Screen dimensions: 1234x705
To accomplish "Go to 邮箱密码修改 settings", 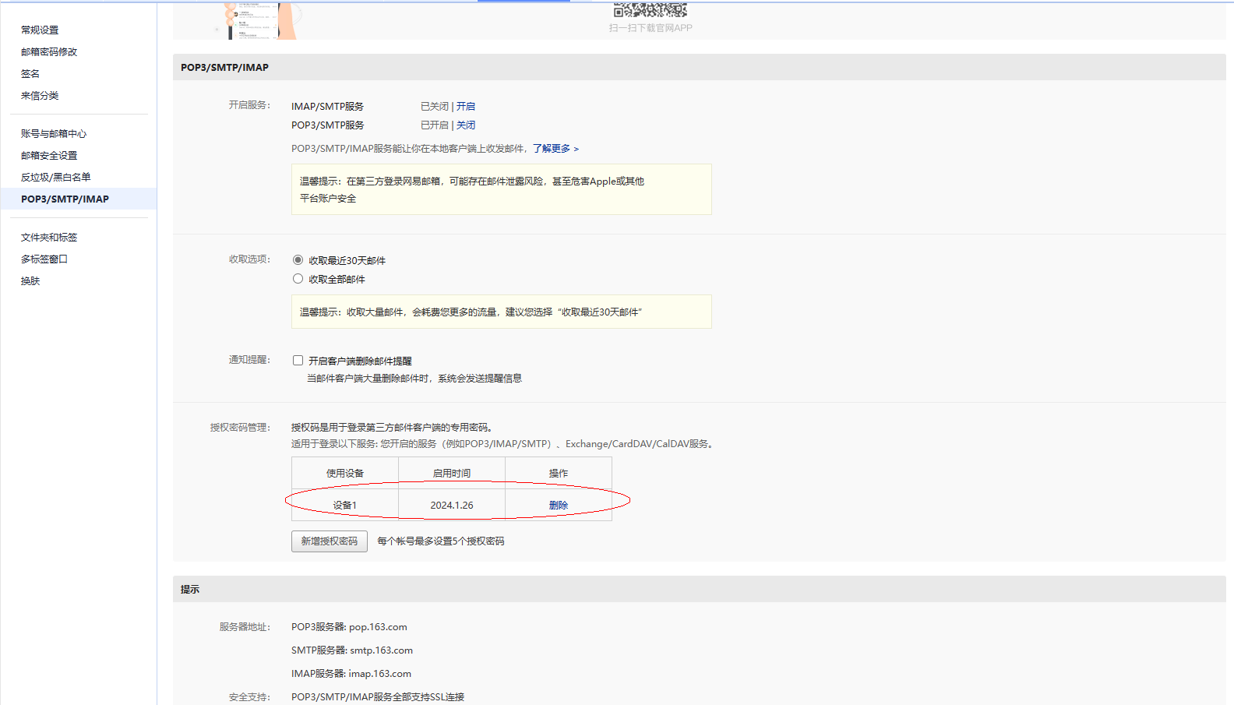I will pos(49,52).
